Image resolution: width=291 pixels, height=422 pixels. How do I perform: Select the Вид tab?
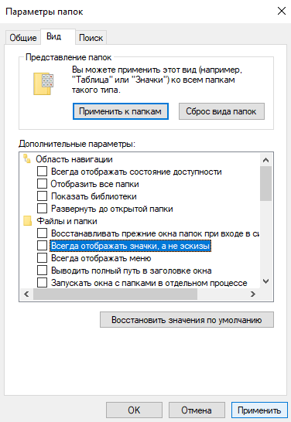click(58, 36)
